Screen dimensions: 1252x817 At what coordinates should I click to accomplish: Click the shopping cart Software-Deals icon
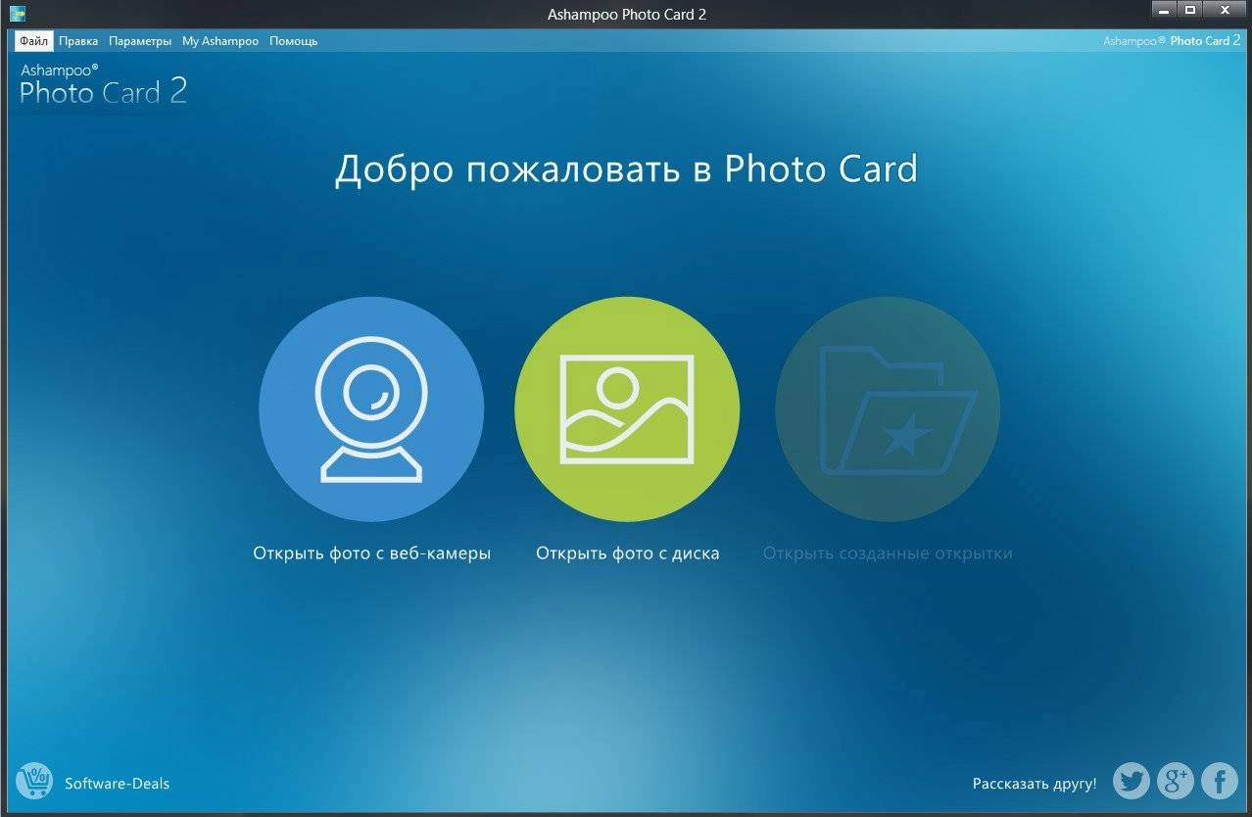tap(35, 782)
